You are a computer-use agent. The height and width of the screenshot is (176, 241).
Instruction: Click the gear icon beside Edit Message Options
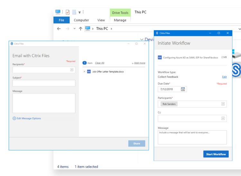[14, 118]
